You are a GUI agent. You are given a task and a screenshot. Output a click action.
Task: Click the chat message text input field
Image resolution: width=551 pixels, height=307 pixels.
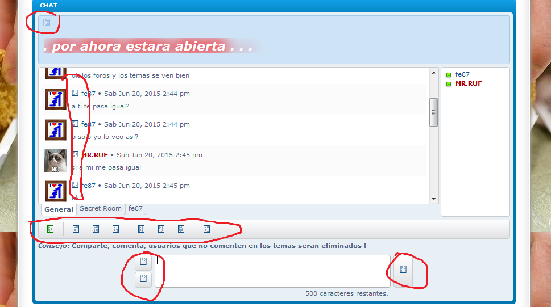272,271
